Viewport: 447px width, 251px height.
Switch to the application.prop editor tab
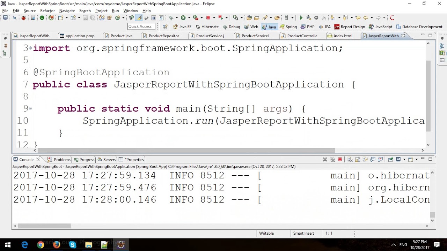[80, 36]
